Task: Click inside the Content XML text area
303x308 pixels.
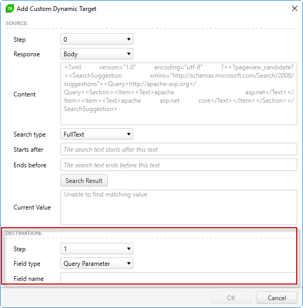Action: pyautogui.click(x=179, y=94)
